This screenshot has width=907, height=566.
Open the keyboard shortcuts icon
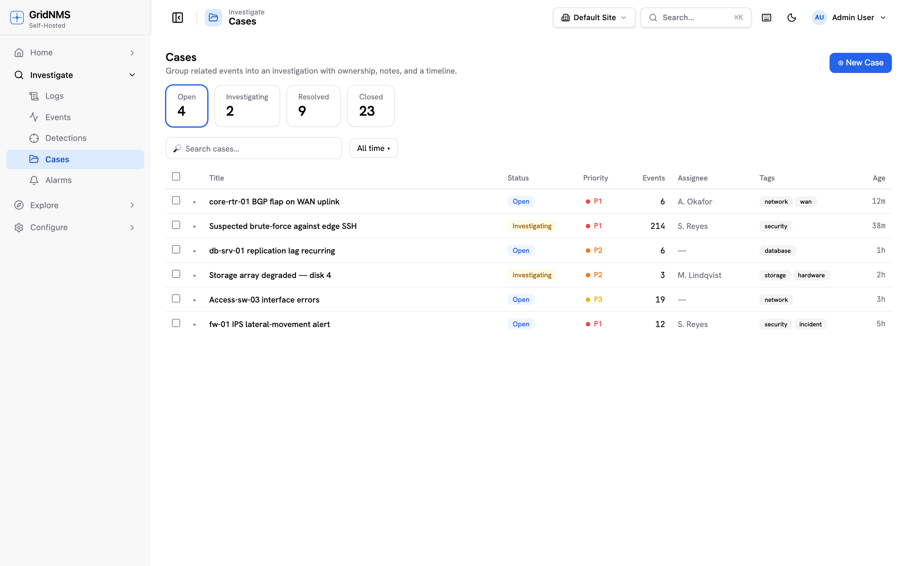(767, 18)
